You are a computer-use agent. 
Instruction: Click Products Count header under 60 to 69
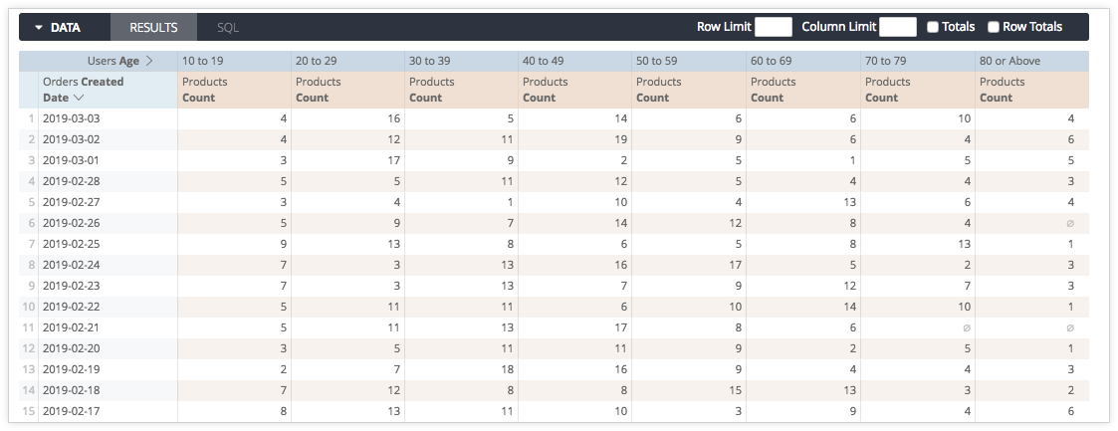[x=774, y=90]
